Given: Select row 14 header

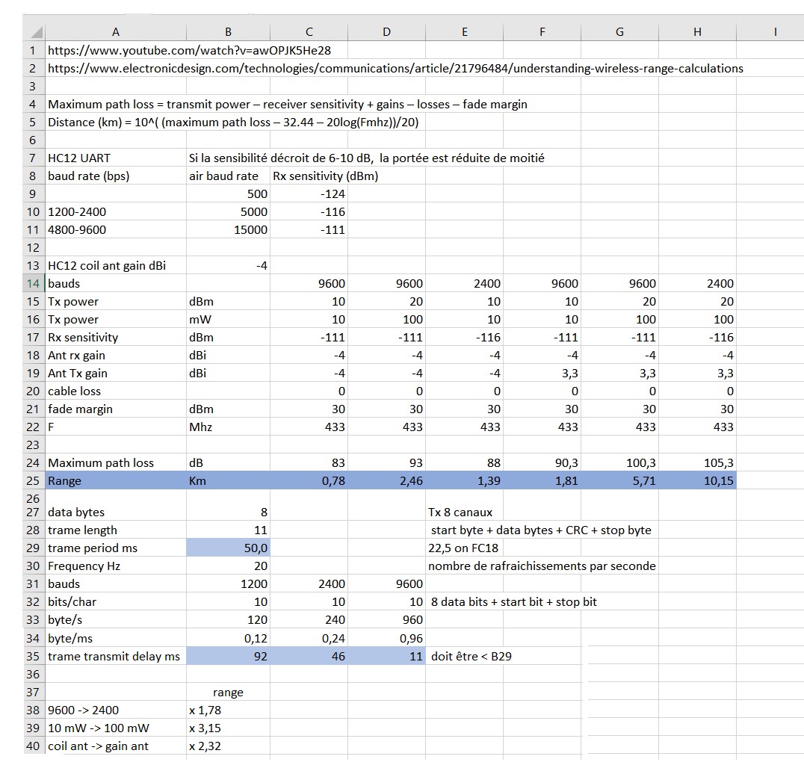Looking at the screenshot, I should pos(34,284).
